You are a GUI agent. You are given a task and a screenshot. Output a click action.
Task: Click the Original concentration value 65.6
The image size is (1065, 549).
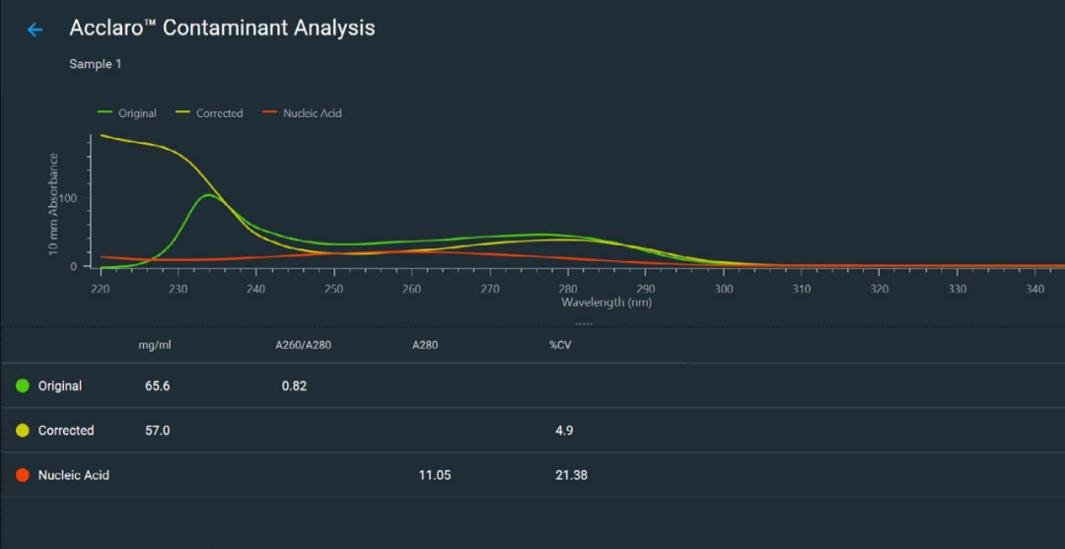158,385
